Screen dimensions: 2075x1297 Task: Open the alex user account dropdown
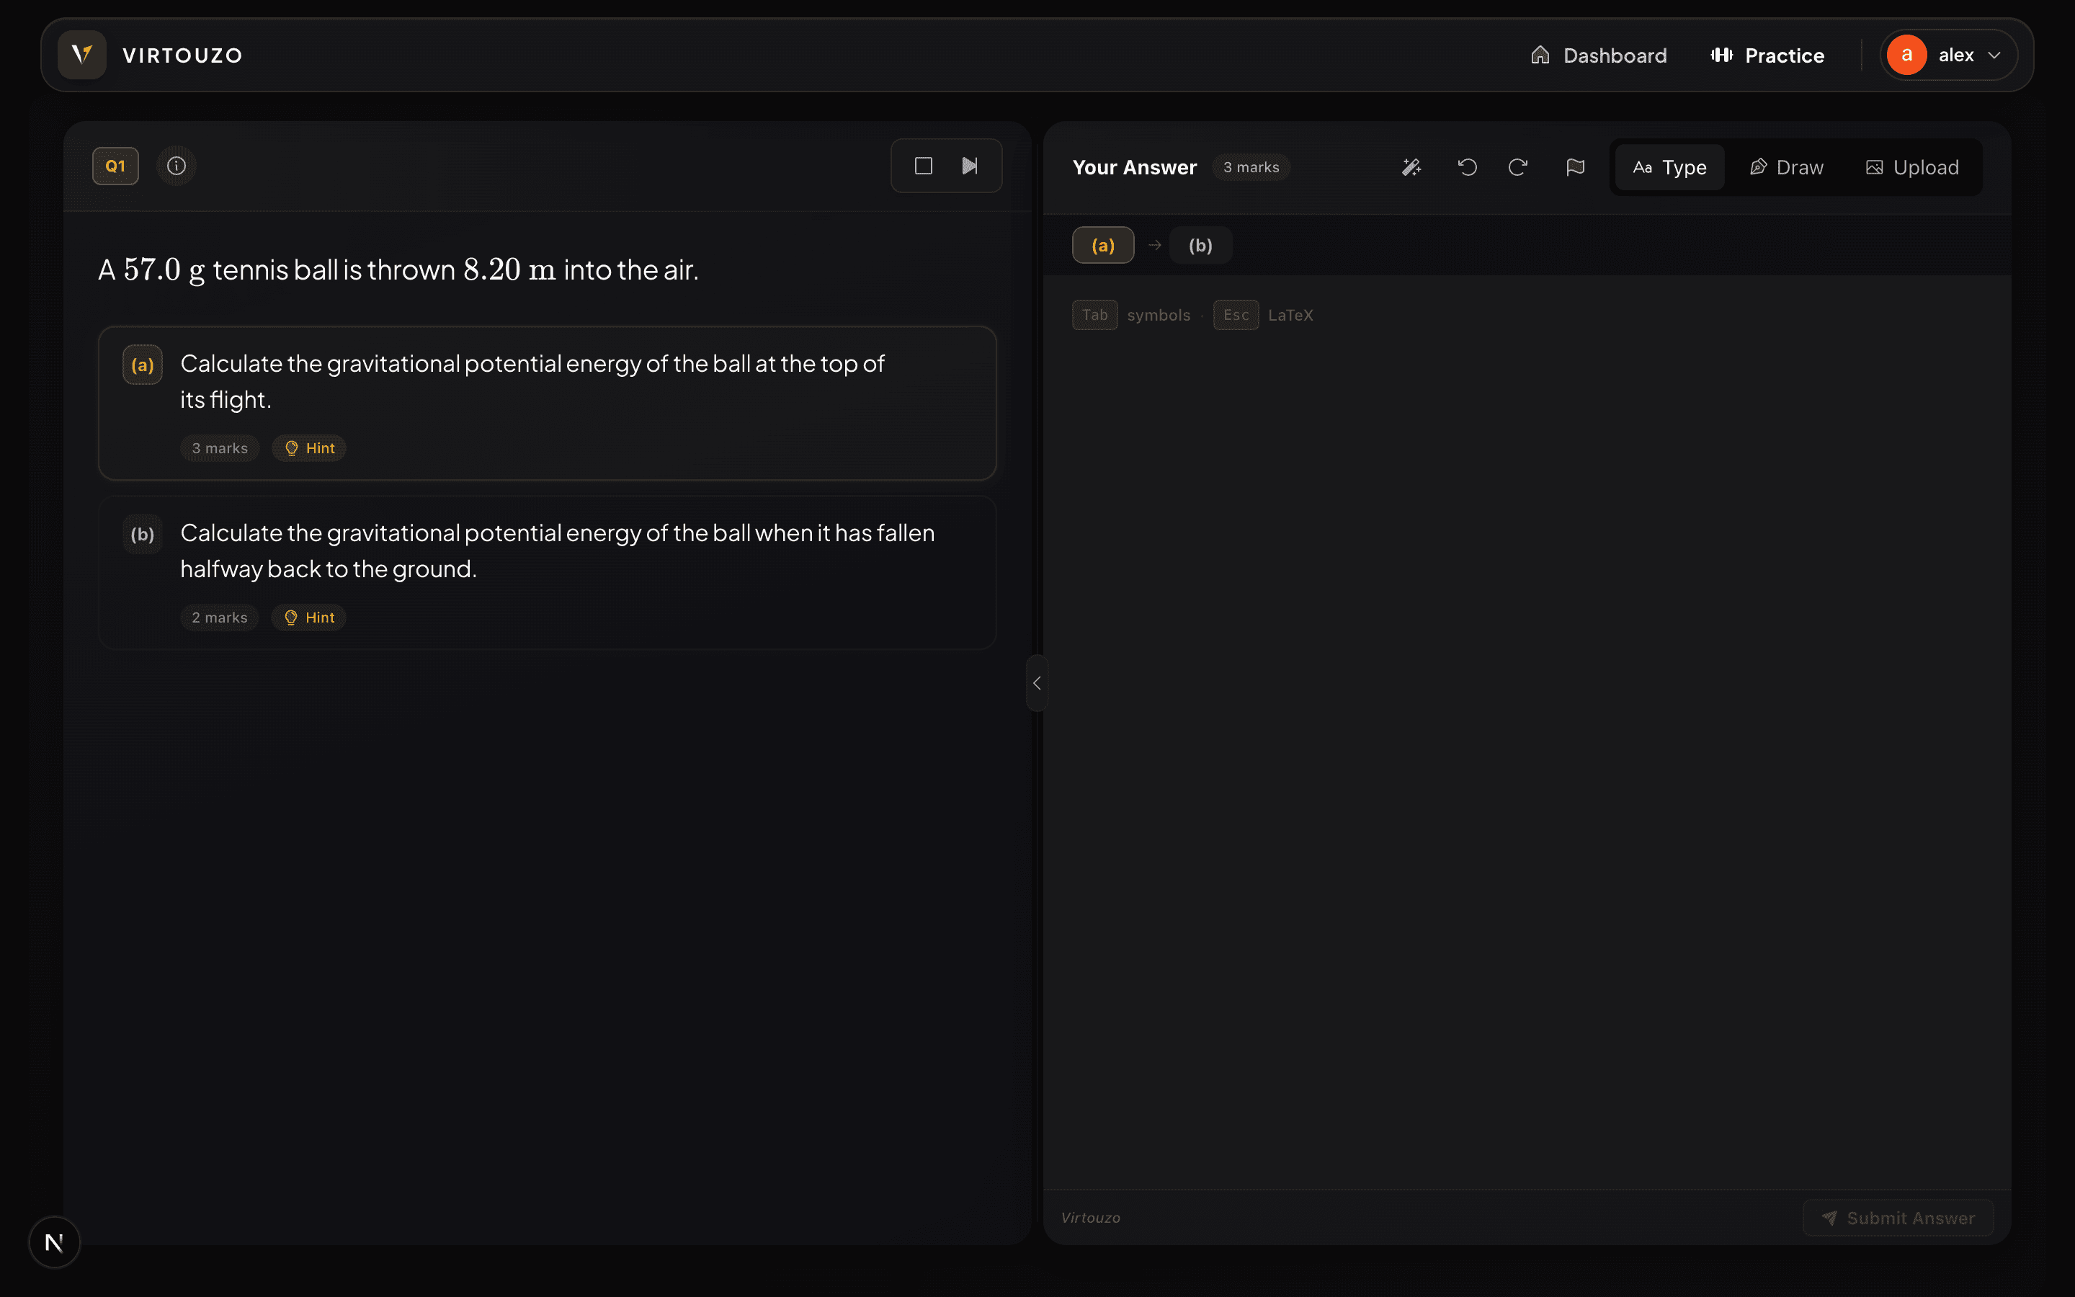pos(1947,55)
